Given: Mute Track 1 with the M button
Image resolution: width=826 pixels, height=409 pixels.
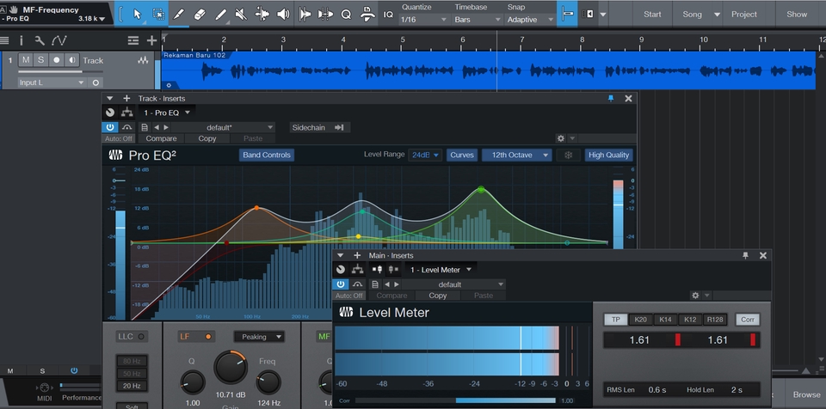Looking at the screenshot, I should point(25,60).
